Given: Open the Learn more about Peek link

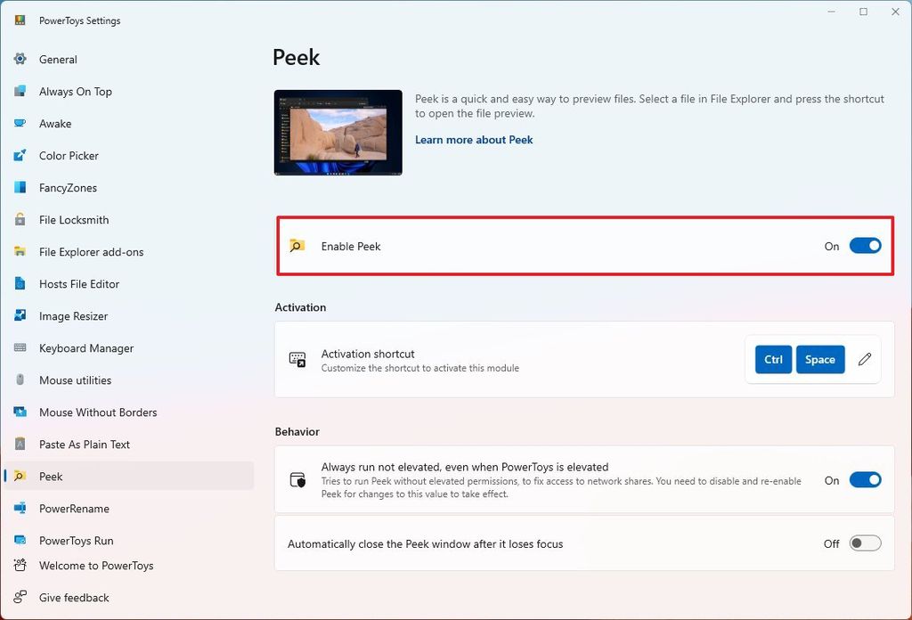Looking at the screenshot, I should [474, 140].
